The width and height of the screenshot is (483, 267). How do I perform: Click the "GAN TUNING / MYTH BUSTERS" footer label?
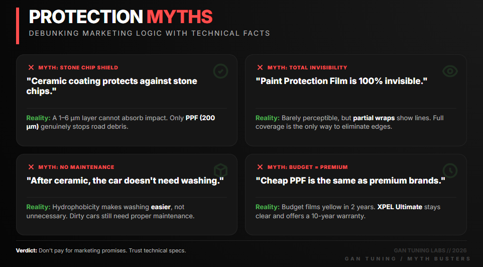pos(407,258)
